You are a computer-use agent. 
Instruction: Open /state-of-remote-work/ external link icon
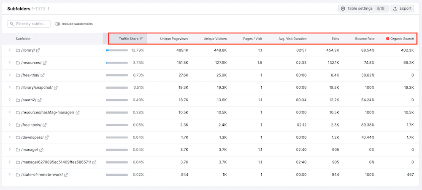pos(66,175)
